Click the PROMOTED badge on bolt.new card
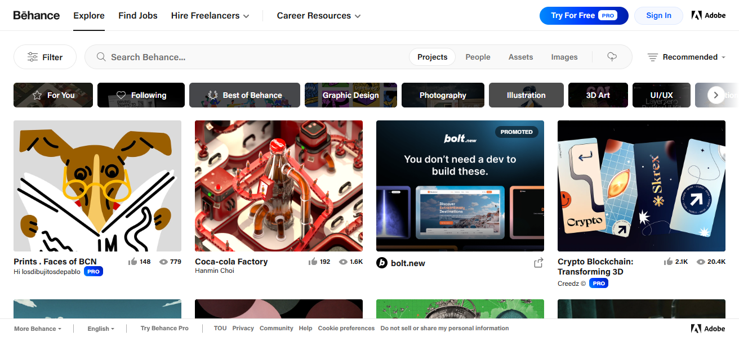739x337 pixels. (x=517, y=132)
